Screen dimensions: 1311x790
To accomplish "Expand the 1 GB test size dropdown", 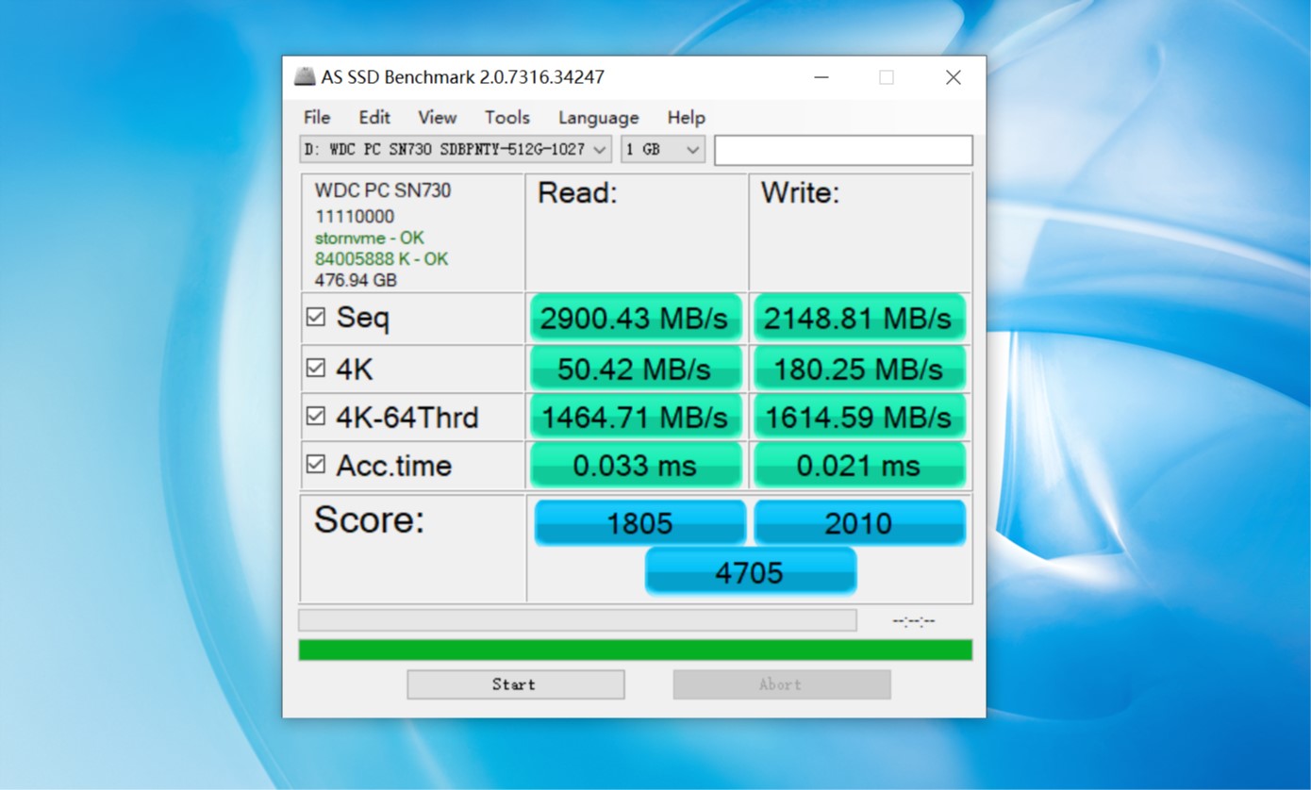I will click(x=662, y=150).
